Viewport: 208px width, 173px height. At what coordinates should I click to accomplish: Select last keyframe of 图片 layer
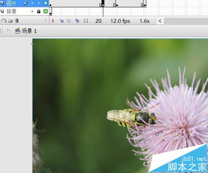pyautogui.click(x=145, y=5)
